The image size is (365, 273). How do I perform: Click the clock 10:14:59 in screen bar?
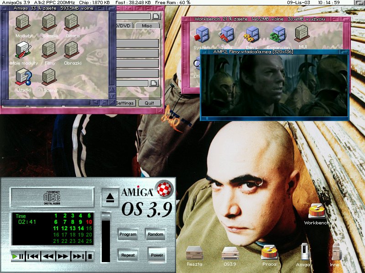pos(328,3)
